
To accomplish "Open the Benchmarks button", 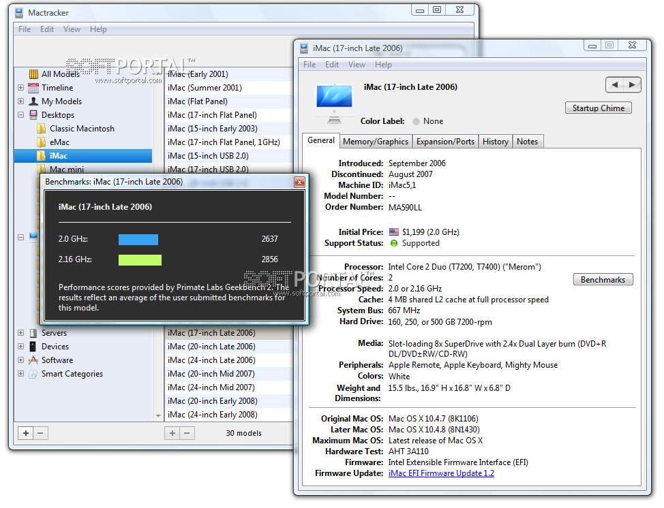I will pos(603,280).
